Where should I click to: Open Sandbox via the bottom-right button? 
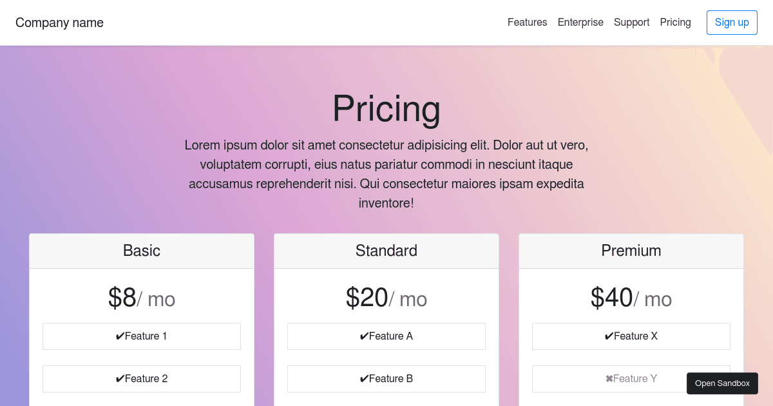point(722,383)
